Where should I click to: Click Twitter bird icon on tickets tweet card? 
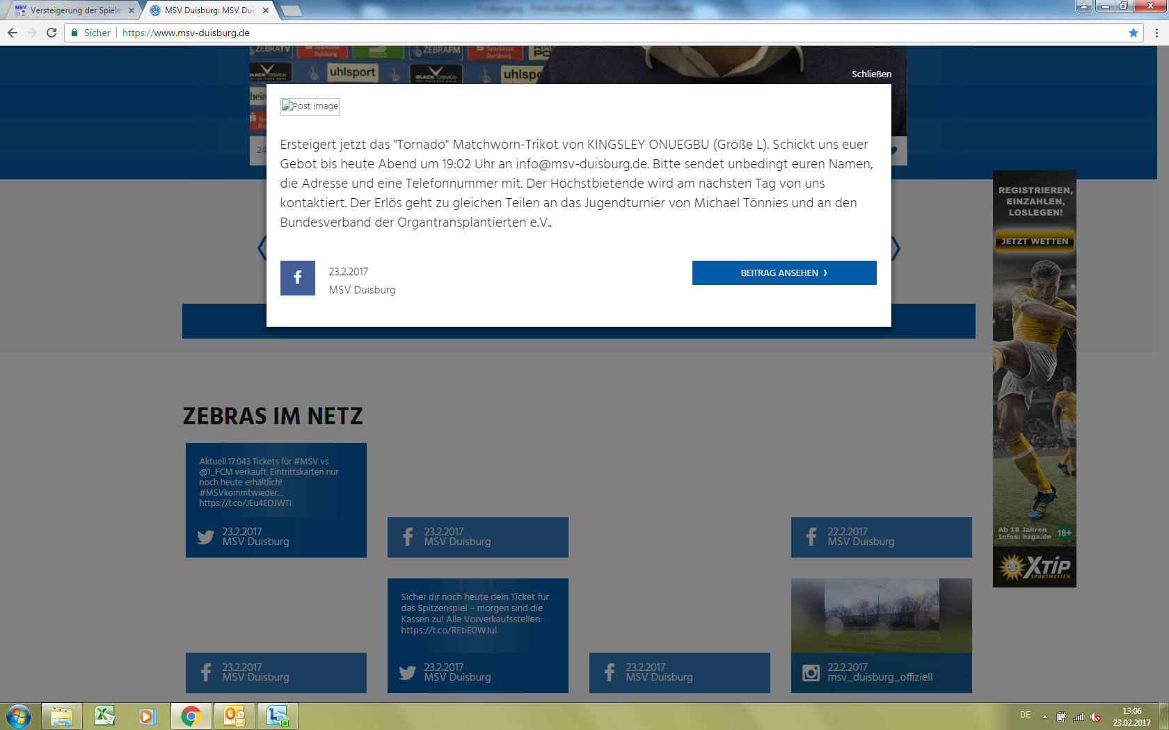[206, 537]
